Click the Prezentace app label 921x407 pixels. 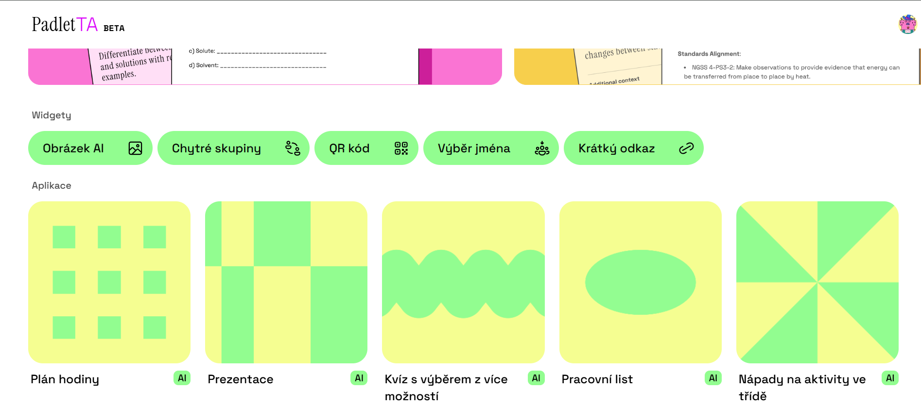coord(241,379)
